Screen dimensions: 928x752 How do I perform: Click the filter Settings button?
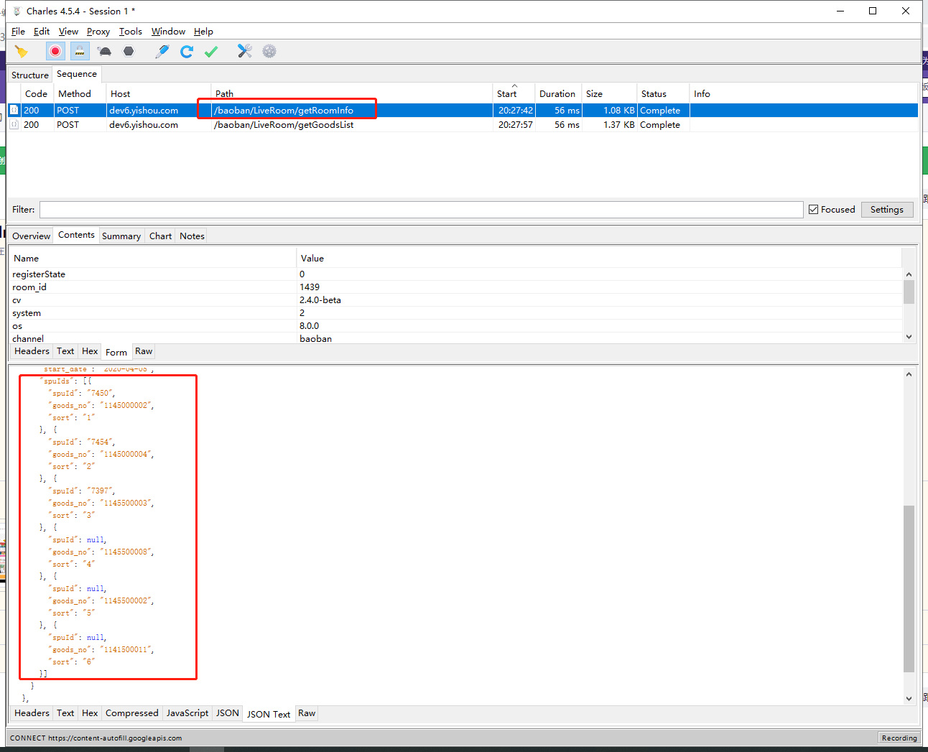pos(887,210)
